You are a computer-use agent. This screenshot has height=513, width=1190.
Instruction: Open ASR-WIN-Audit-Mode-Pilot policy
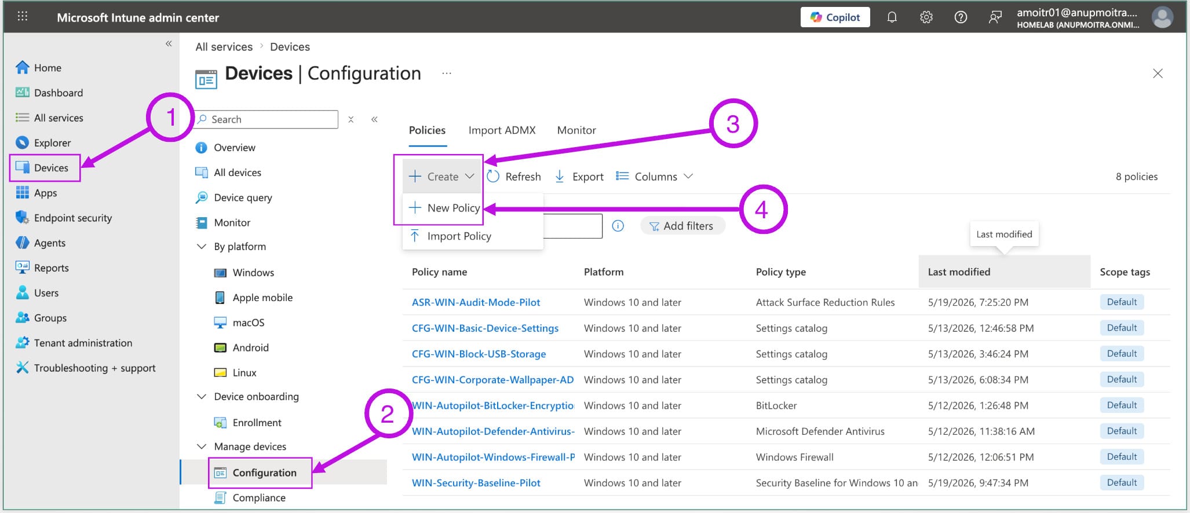tap(476, 302)
